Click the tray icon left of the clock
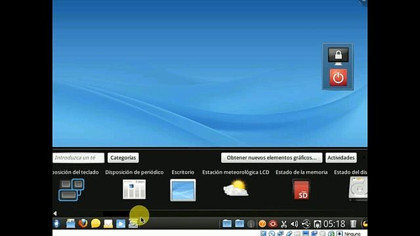Viewport: 420px width, 236px height. (x=318, y=224)
